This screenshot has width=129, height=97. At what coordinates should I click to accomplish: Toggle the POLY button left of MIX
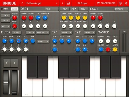[65, 9]
